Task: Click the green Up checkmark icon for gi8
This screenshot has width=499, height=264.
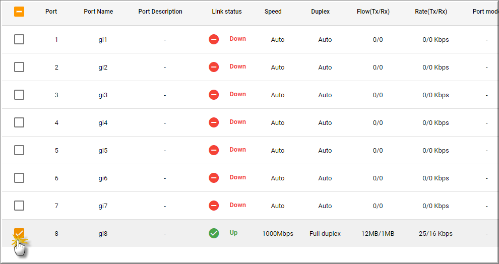Action: point(214,233)
